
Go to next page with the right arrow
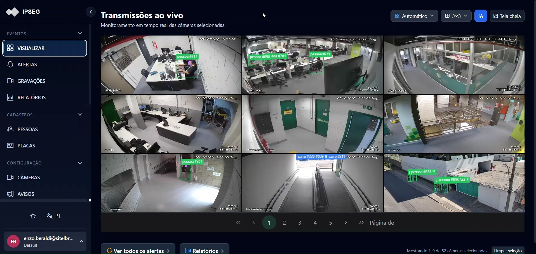(x=346, y=223)
